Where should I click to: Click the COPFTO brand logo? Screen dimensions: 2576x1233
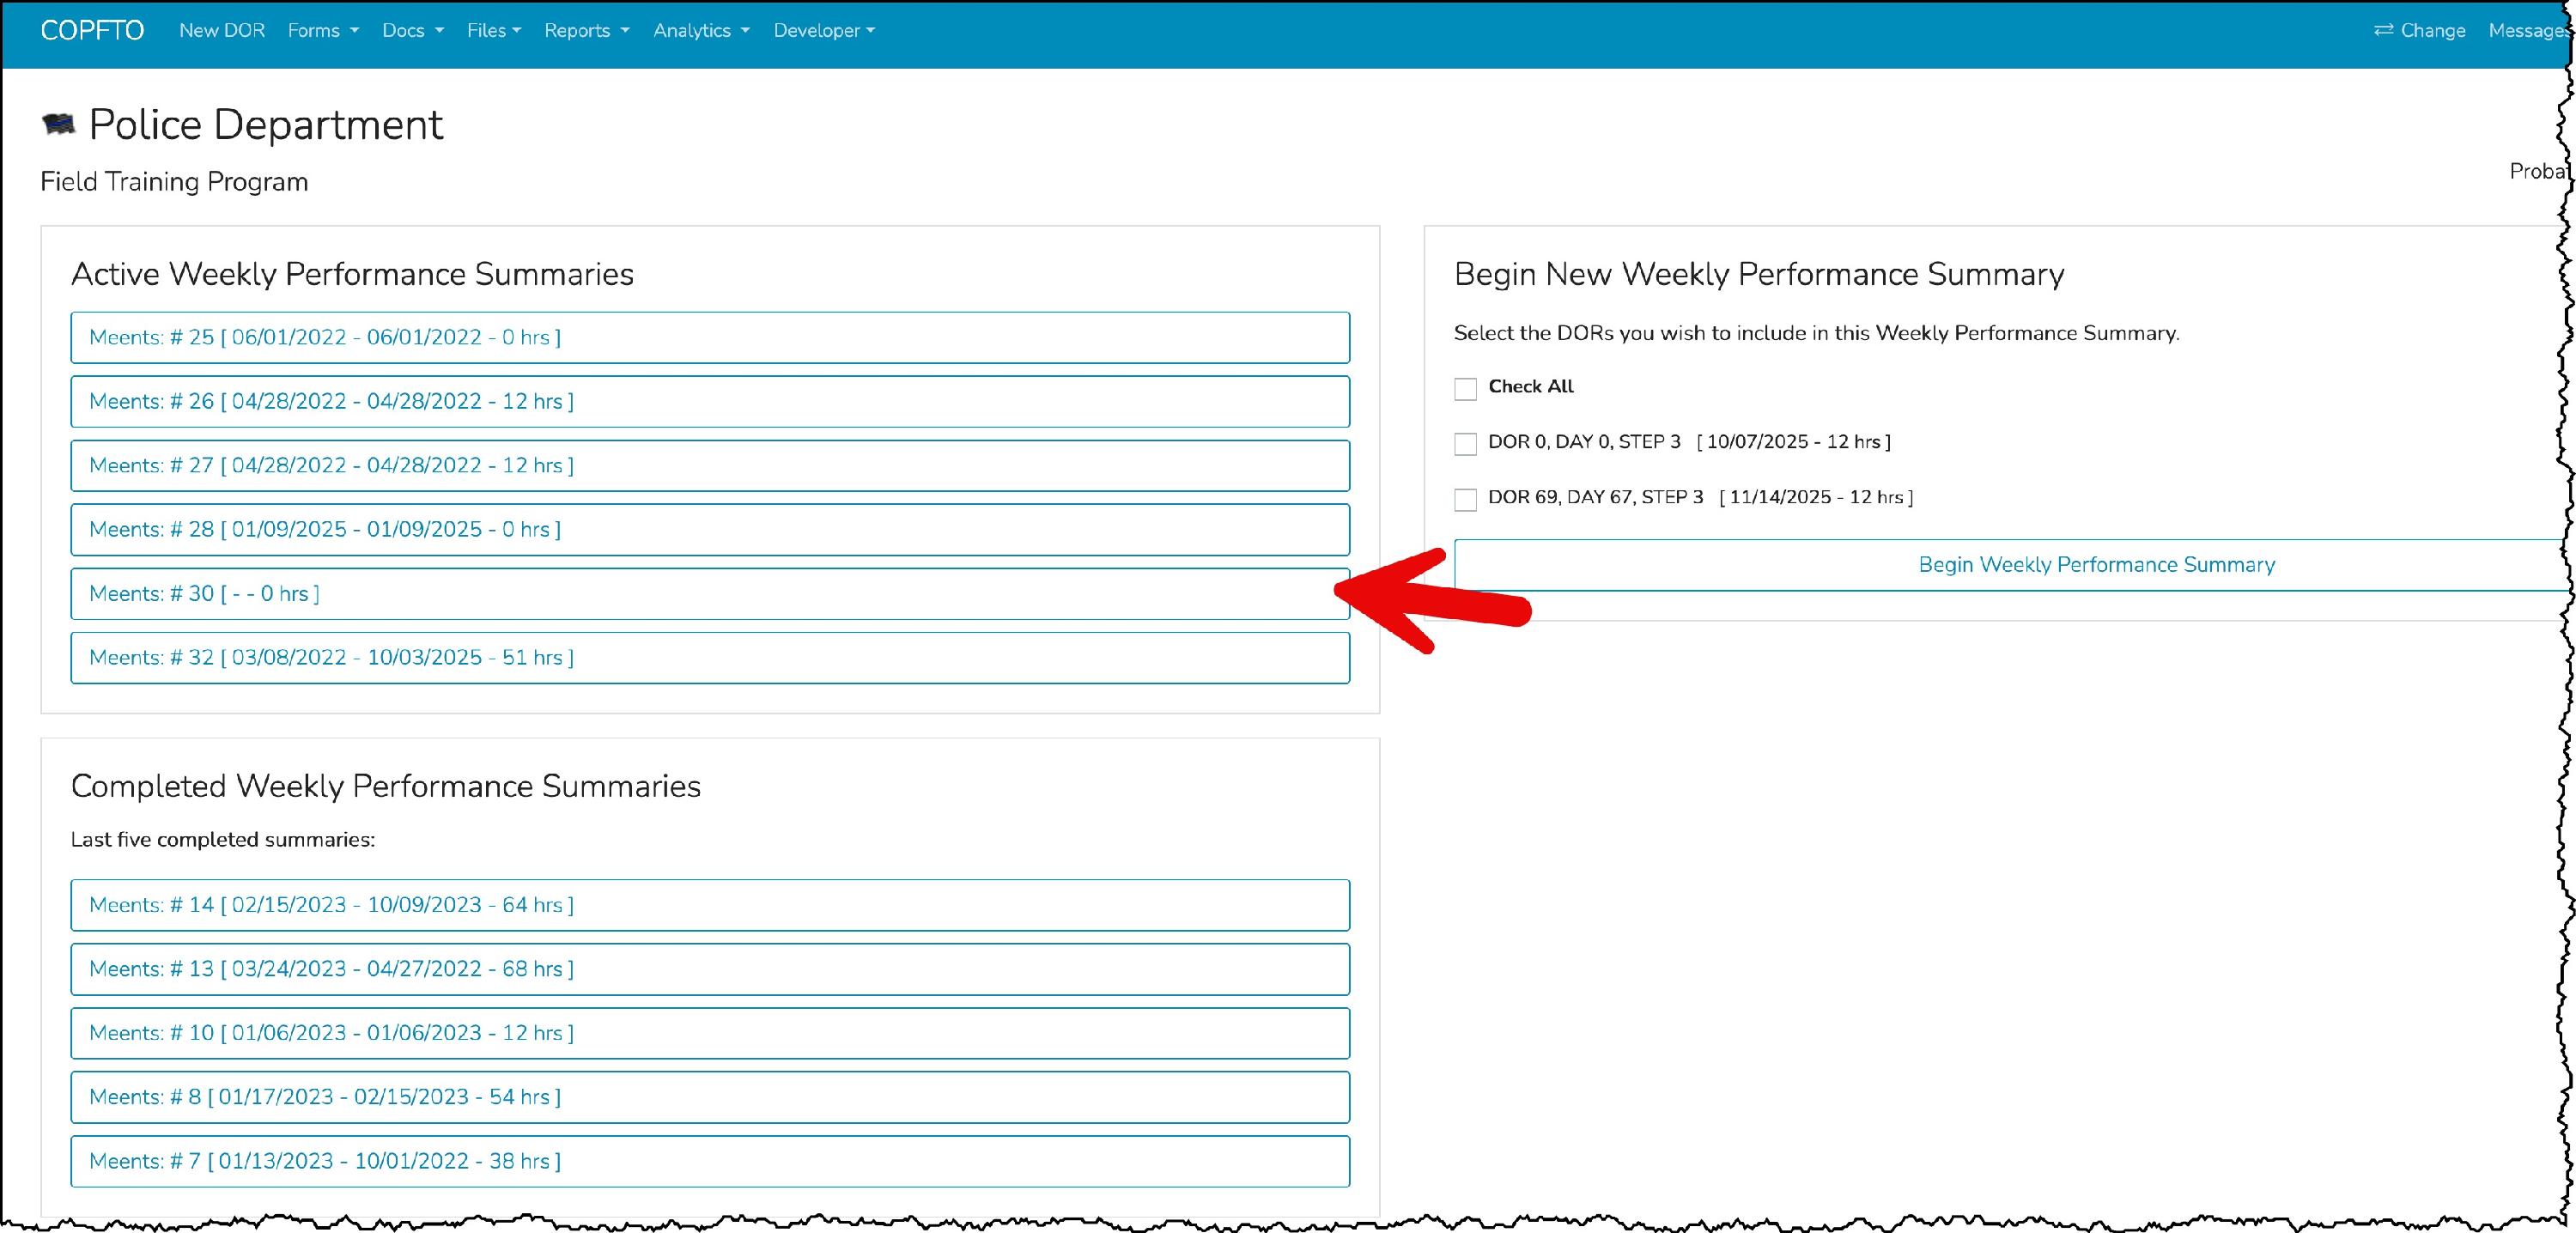point(92,30)
